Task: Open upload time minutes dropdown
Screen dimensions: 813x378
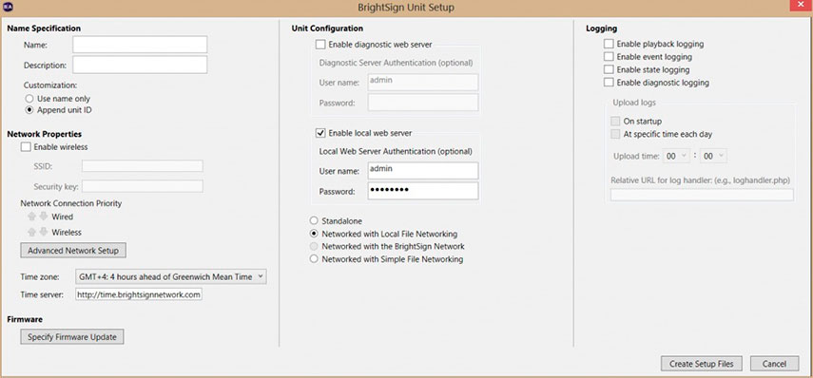Action: click(713, 156)
